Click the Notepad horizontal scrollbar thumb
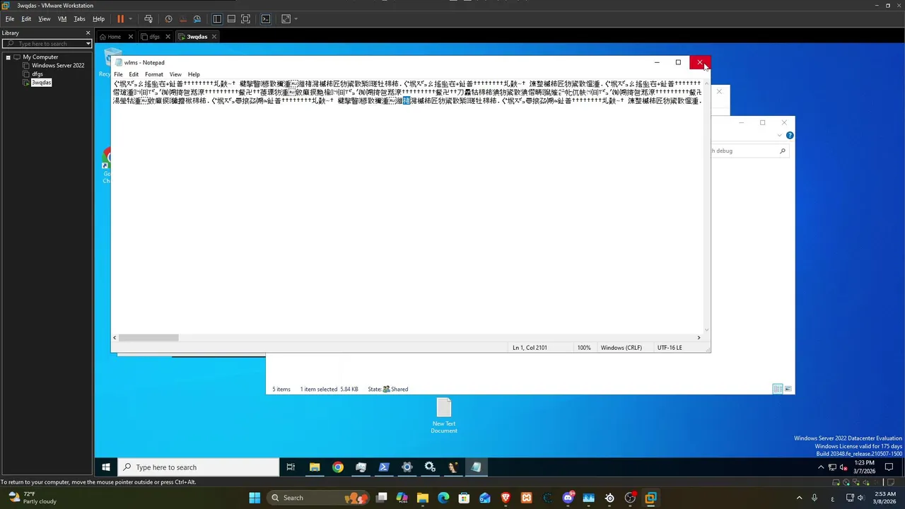This screenshot has width=905, height=509. (148, 337)
